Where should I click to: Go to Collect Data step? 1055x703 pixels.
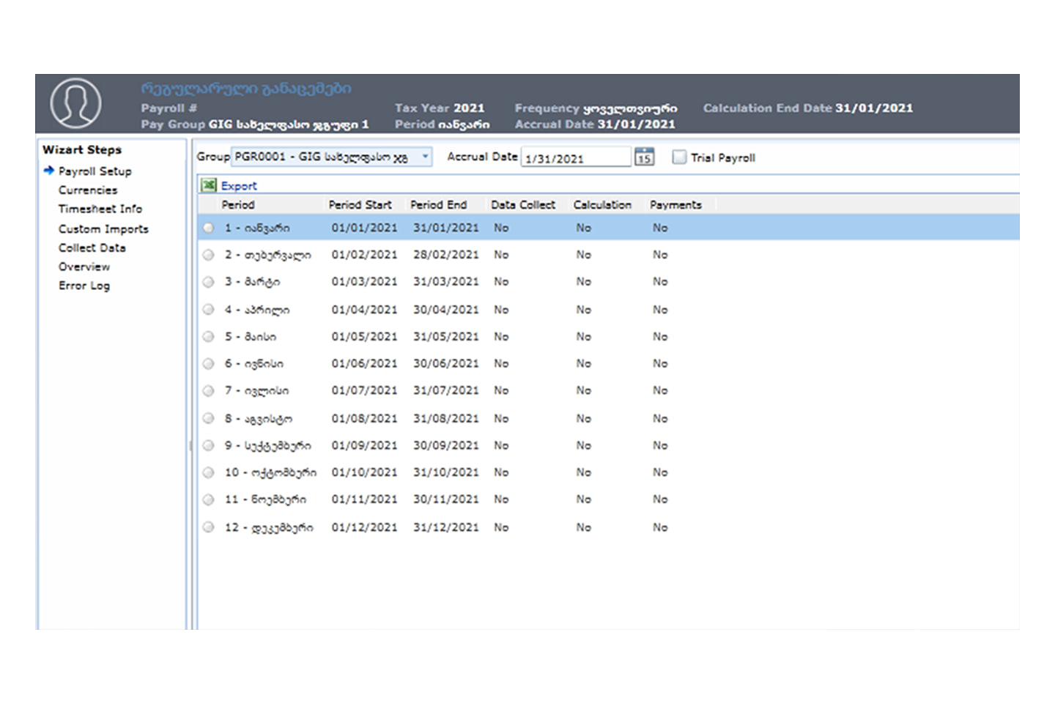click(x=92, y=248)
